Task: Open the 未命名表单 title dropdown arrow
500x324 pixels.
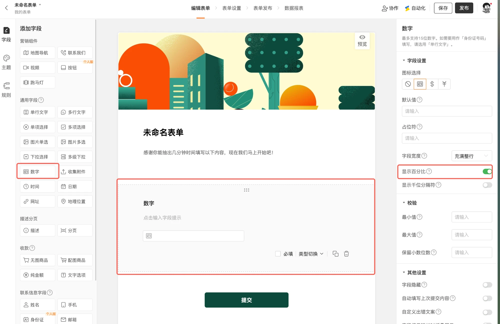Action: click(40, 5)
